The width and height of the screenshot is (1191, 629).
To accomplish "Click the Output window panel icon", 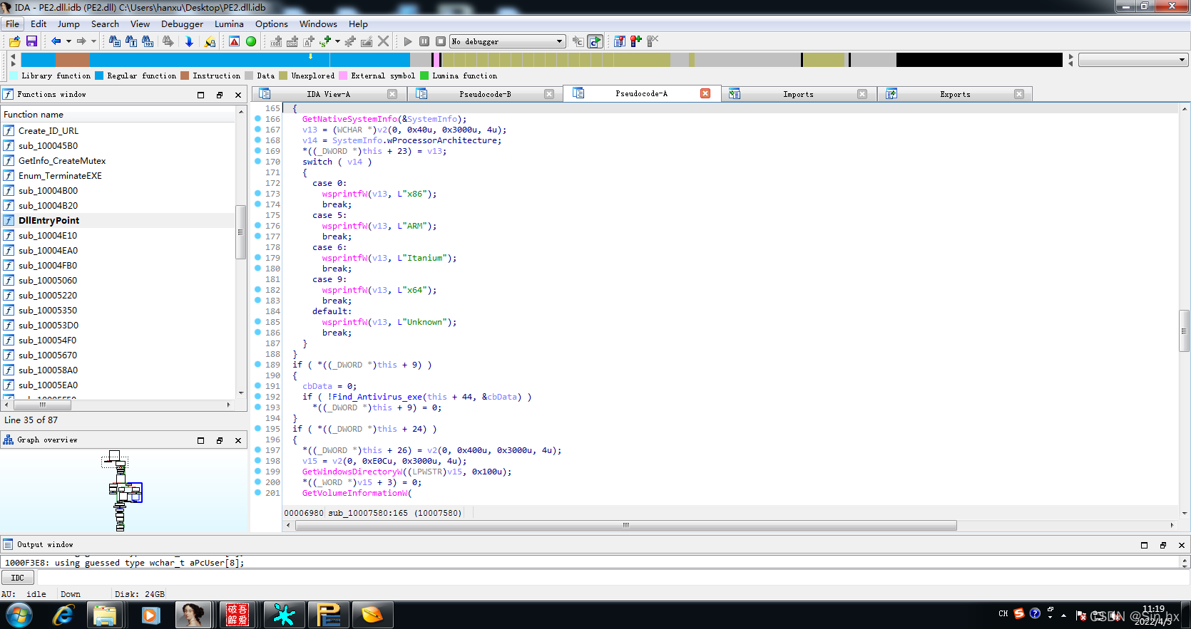I will (9, 544).
